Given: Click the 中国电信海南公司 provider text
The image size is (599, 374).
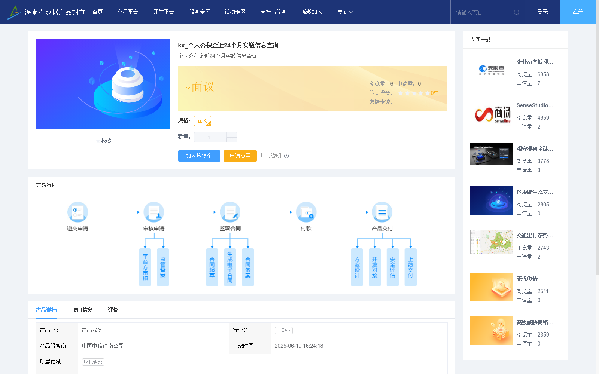Looking at the screenshot, I should (103, 346).
